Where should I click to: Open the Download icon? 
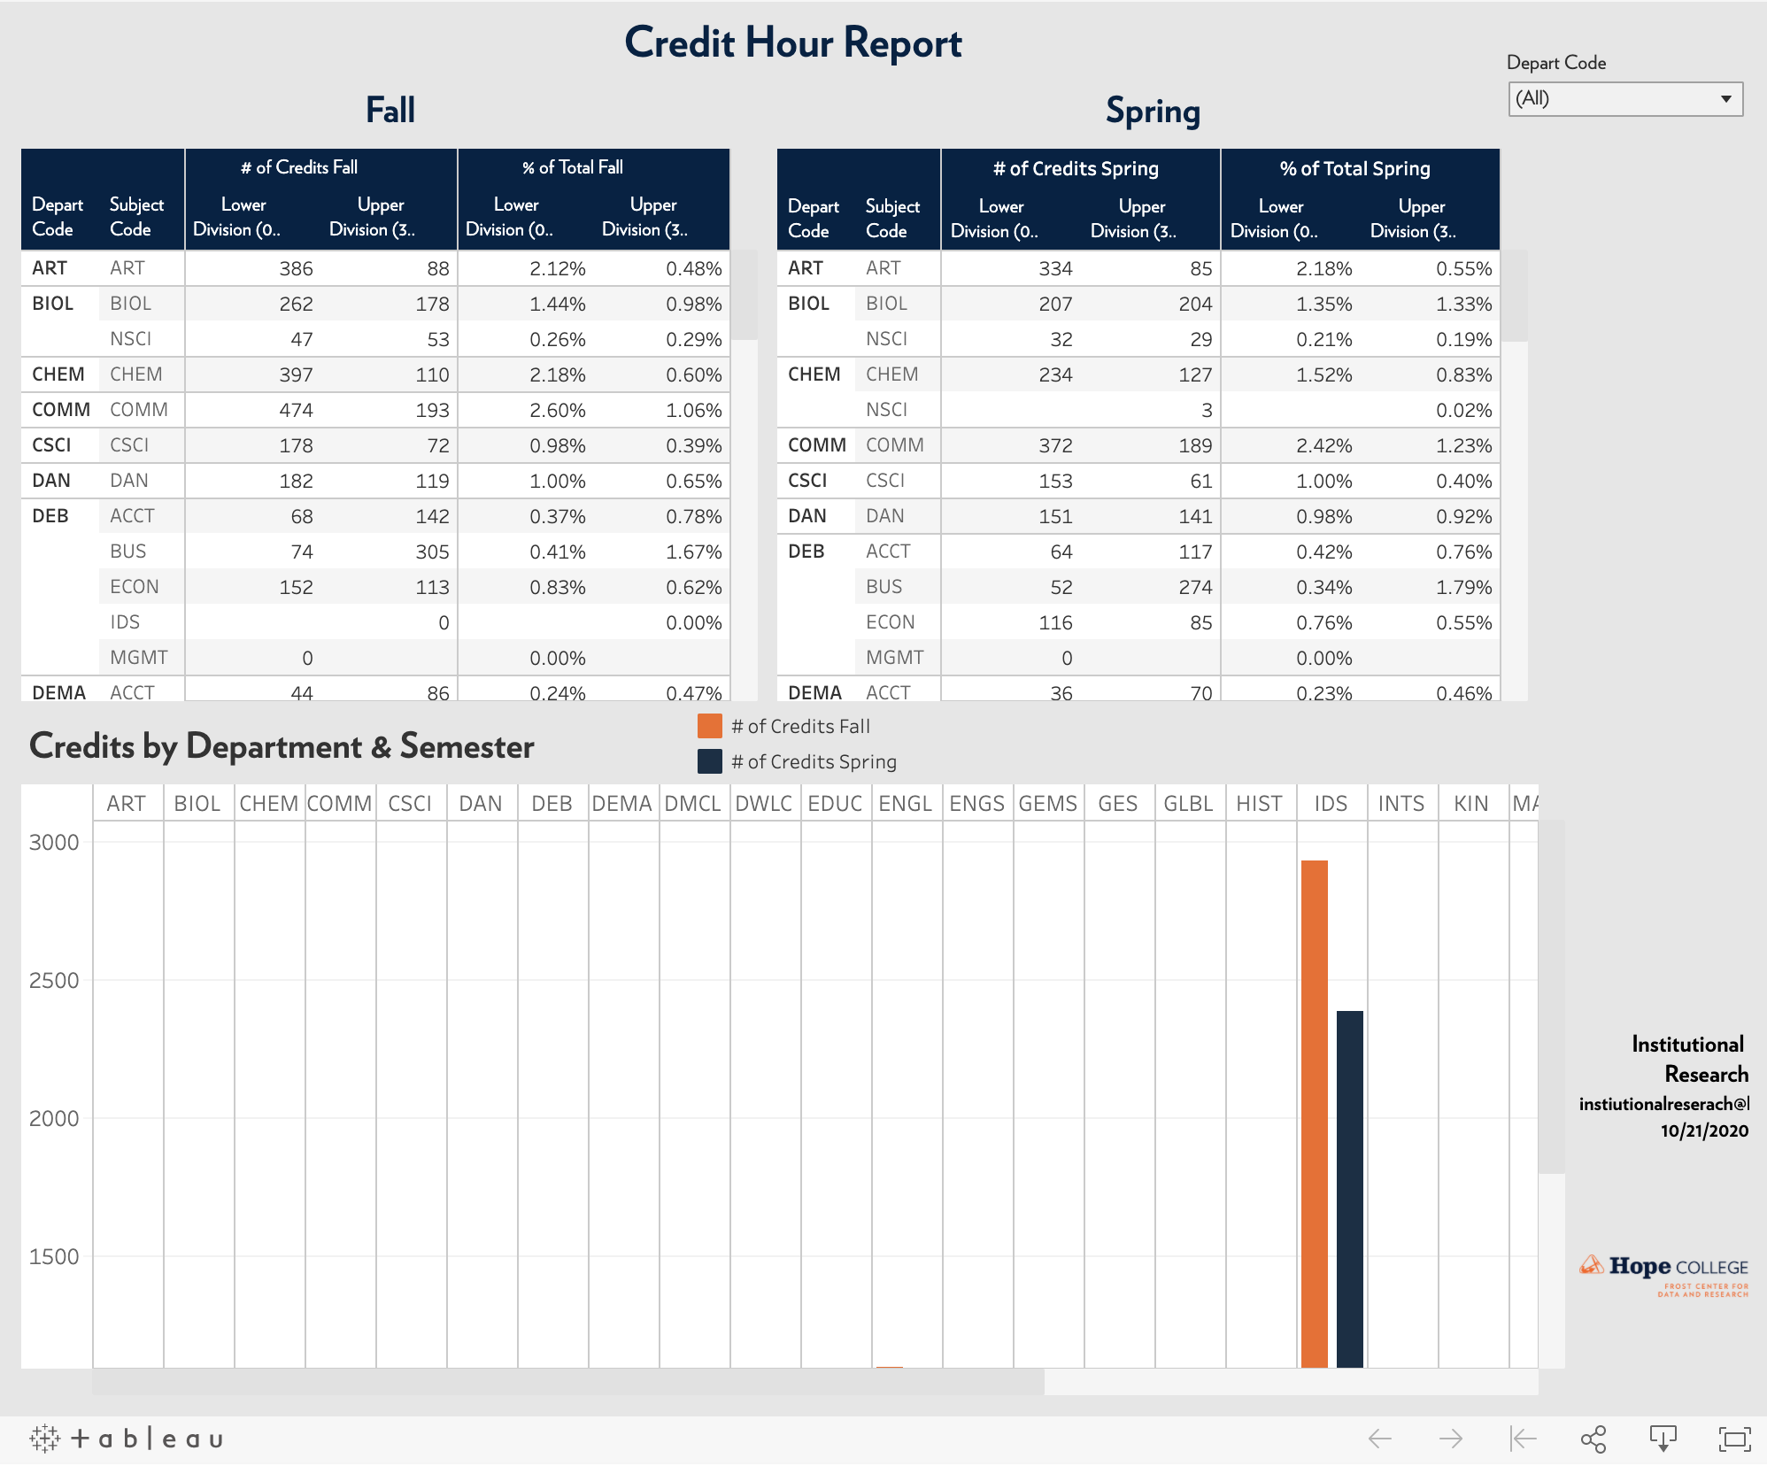[x=1663, y=1439]
